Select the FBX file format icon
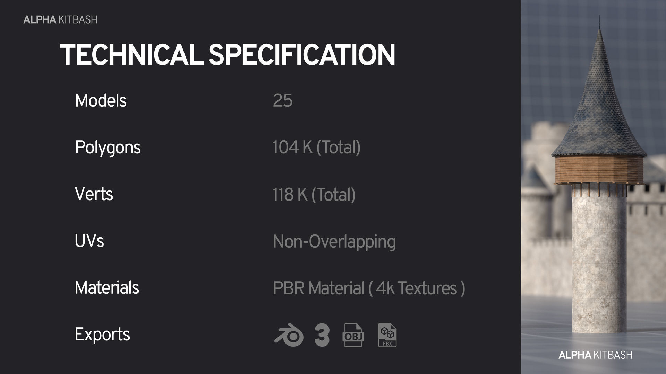Image resolution: width=666 pixels, height=374 pixels. point(387,335)
